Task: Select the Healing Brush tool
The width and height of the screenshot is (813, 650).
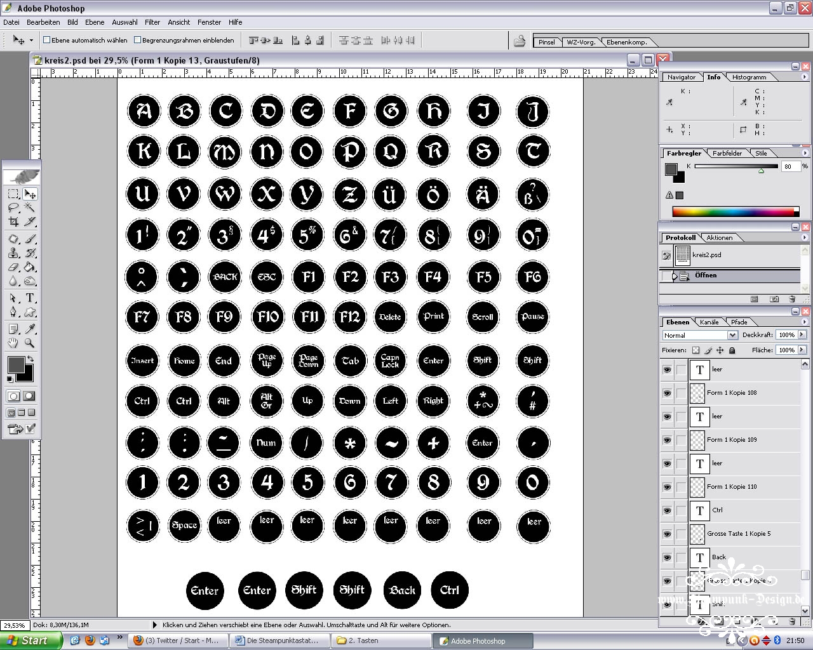Action: click(x=13, y=239)
